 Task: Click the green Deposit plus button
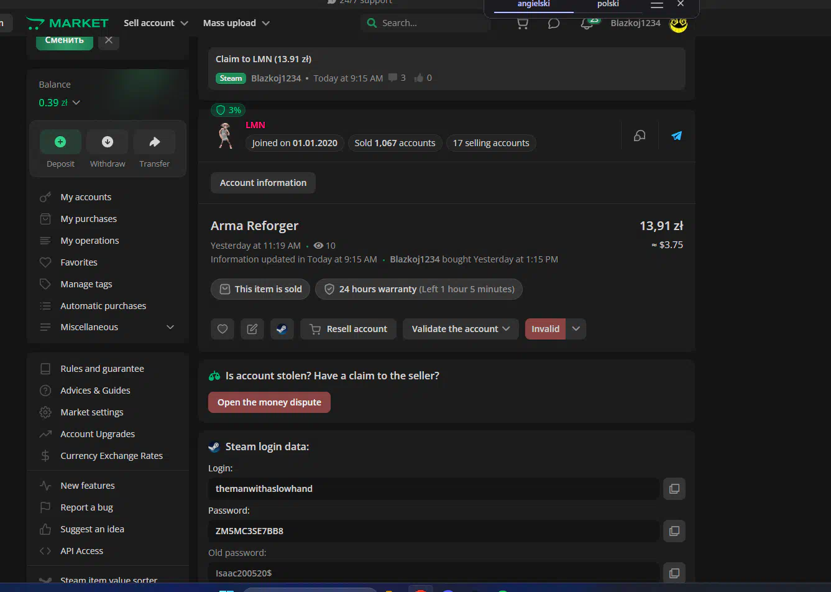(60, 142)
